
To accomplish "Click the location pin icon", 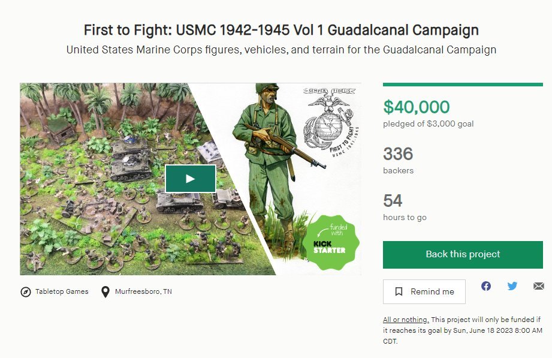I will [x=105, y=291].
